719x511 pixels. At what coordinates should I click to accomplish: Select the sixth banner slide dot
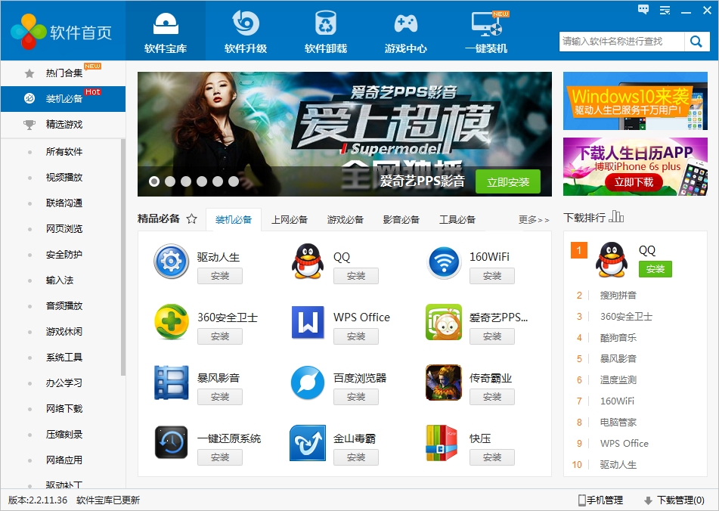coord(234,181)
